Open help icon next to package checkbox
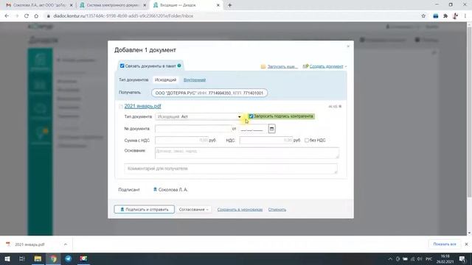This screenshot has width=472, height=265. click(x=179, y=66)
